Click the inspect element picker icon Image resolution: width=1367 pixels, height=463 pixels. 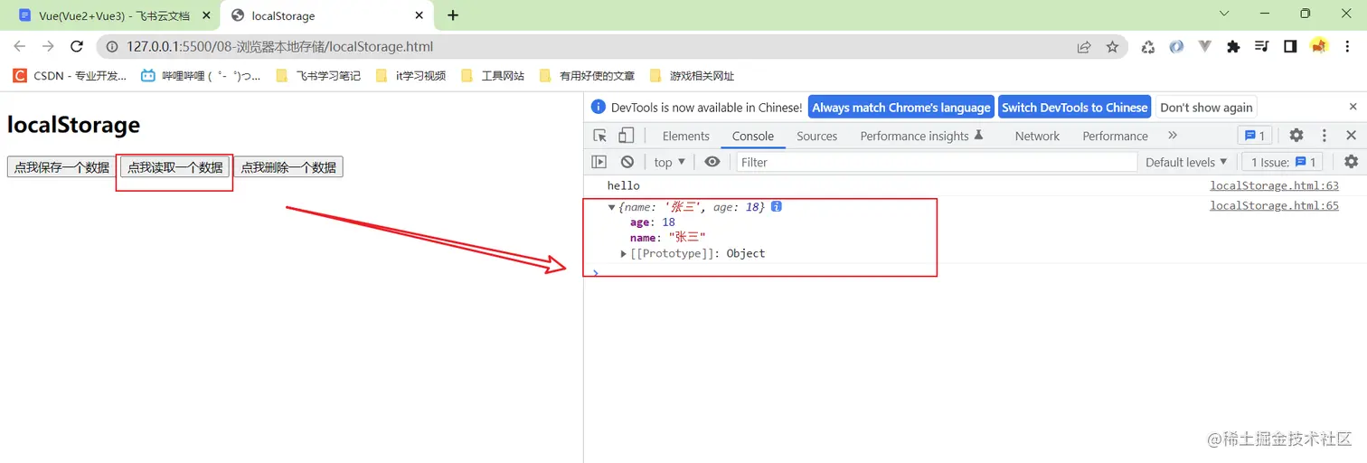(600, 136)
